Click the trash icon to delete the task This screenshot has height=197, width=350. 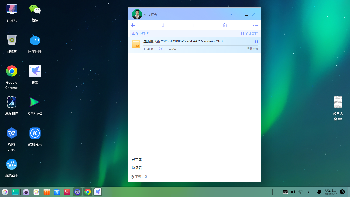tap(225, 25)
